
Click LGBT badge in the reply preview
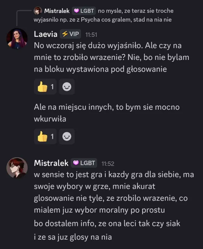(84, 11)
